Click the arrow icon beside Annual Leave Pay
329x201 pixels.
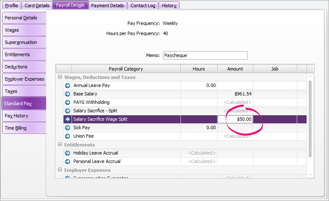point(67,85)
